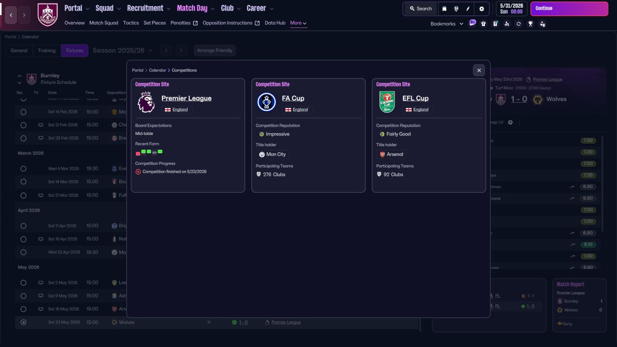Select the Sat 28 Feb 2026 fixture radio
The image size is (617, 347).
[23, 138]
